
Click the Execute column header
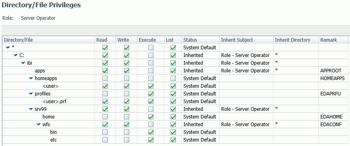pos(151,40)
